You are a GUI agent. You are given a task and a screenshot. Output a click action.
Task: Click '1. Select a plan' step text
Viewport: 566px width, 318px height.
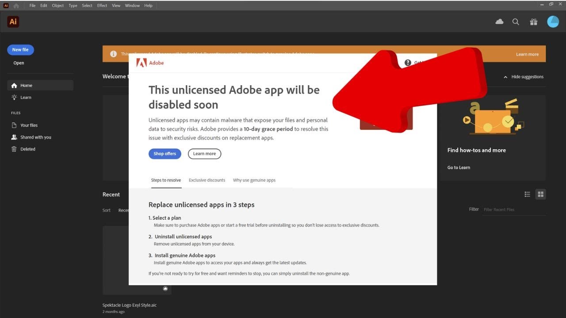tap(164, 218)
